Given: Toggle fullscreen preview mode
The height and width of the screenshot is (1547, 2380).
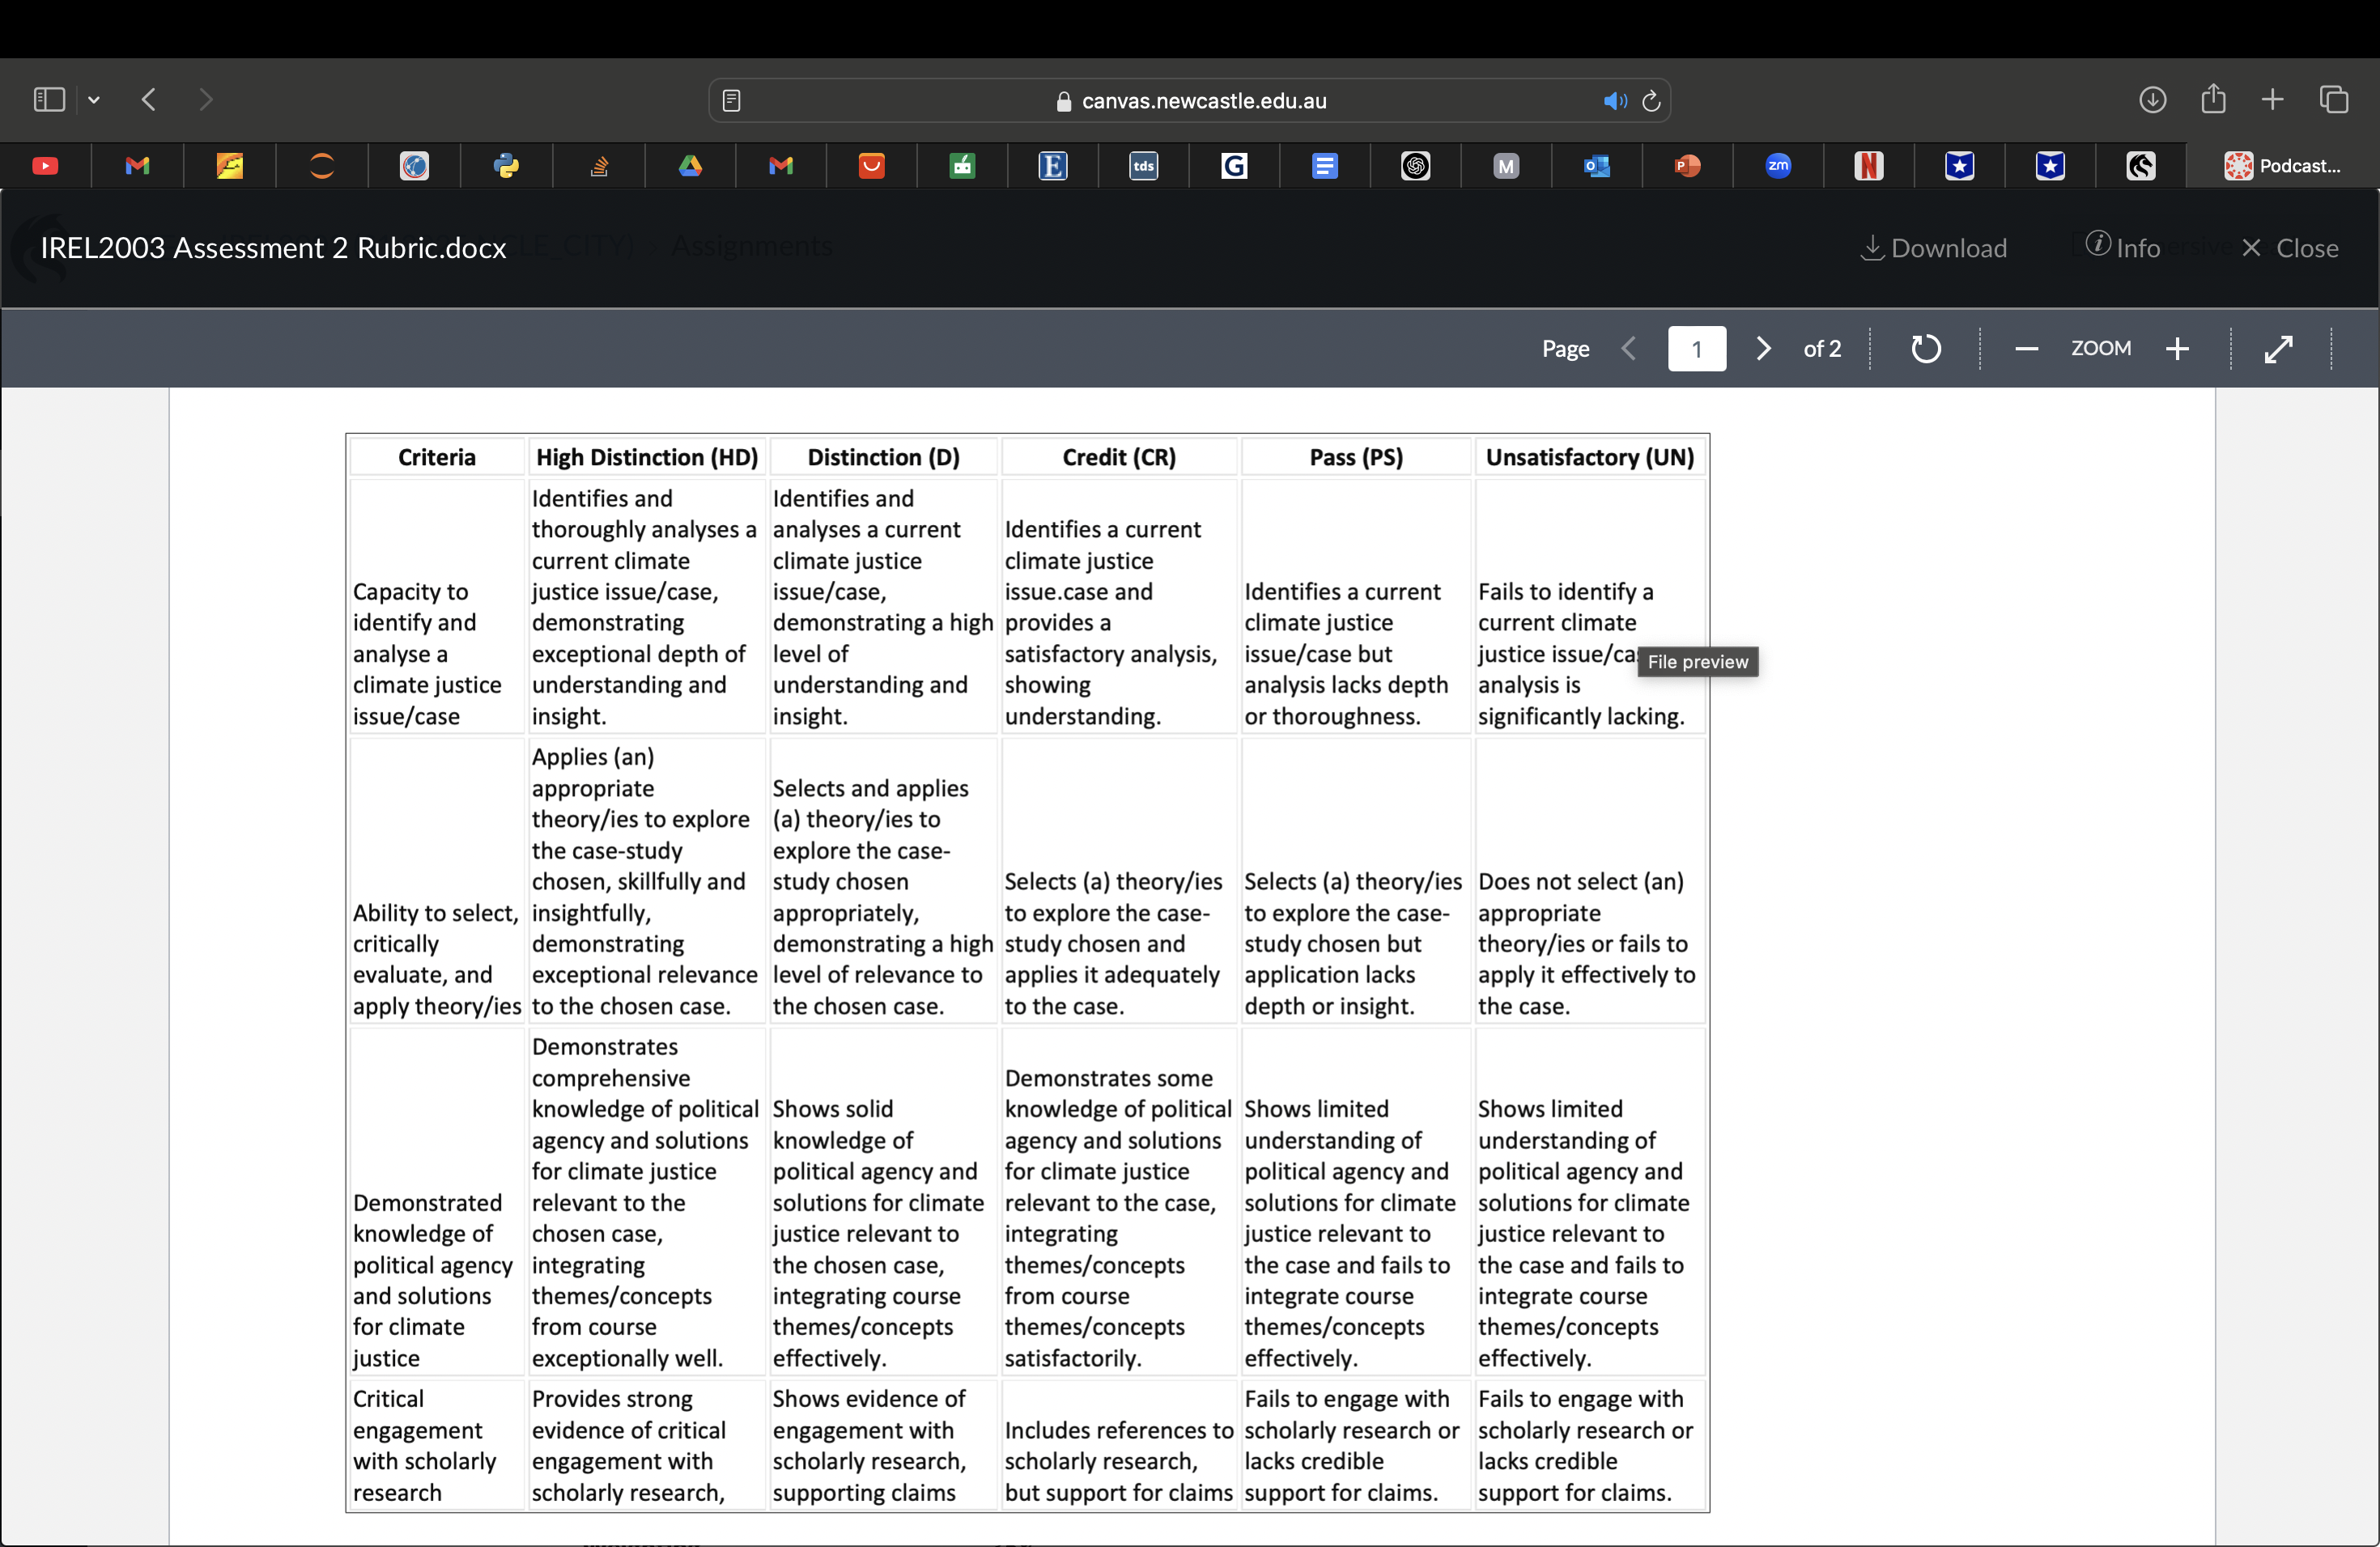Looking at the screenshot, I should [x=2280, y=349].
